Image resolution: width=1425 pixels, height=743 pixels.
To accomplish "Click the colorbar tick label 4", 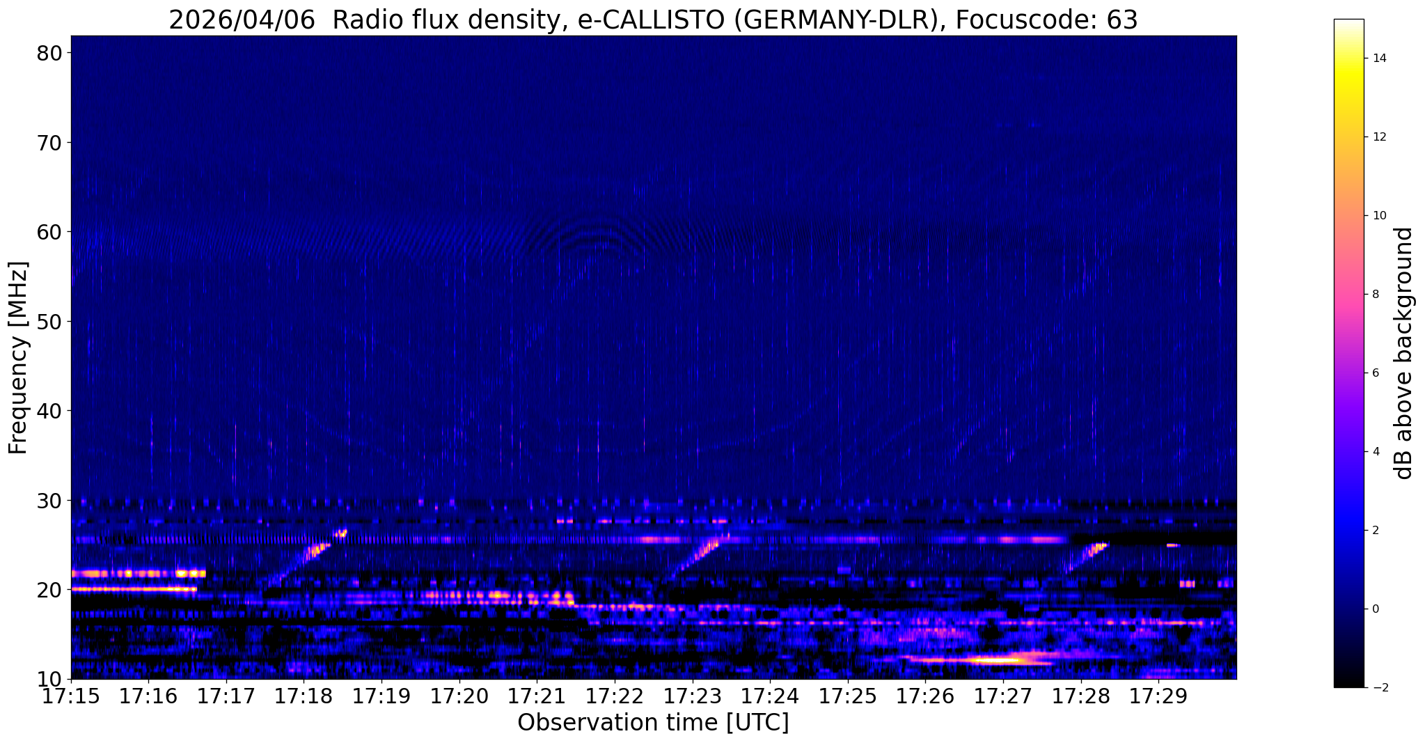I will tap(1375, 452).
